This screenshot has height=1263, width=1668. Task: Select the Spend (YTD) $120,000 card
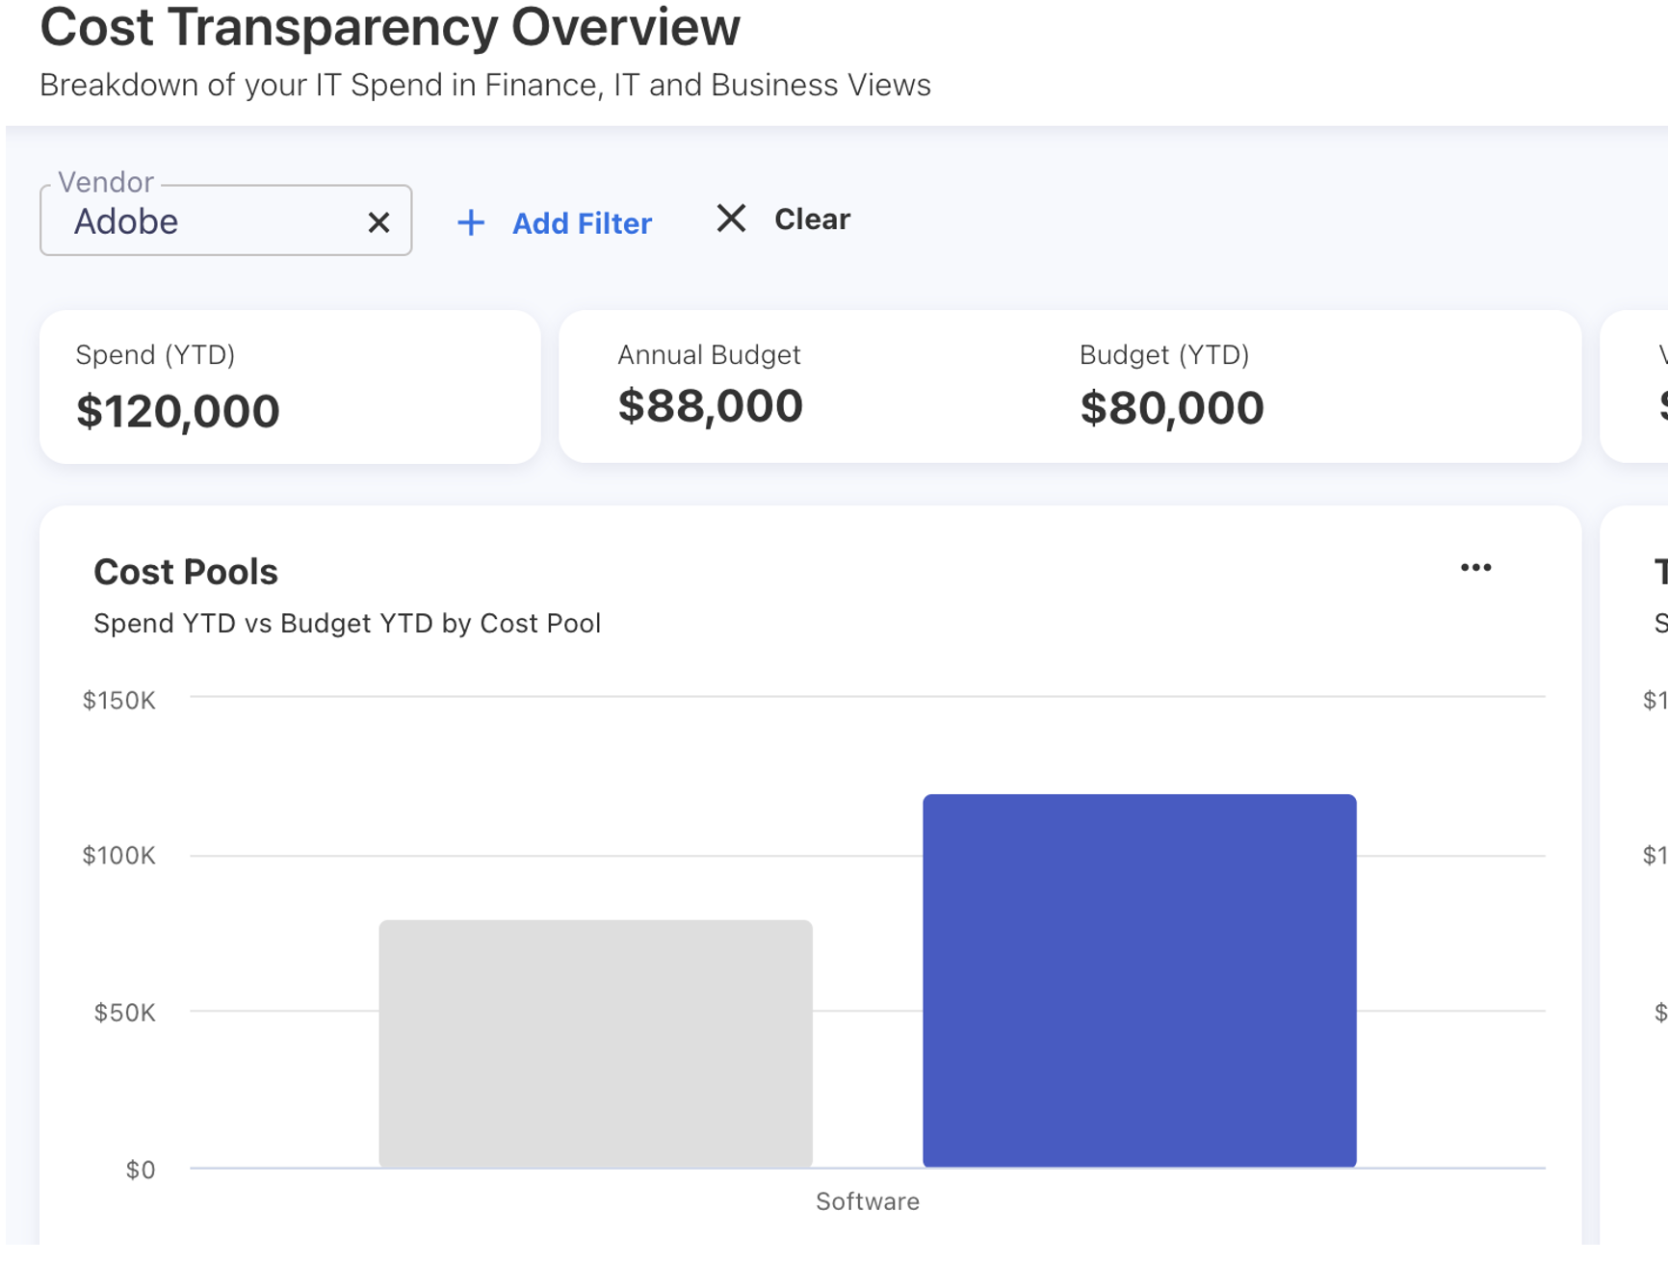pos(289,387)
